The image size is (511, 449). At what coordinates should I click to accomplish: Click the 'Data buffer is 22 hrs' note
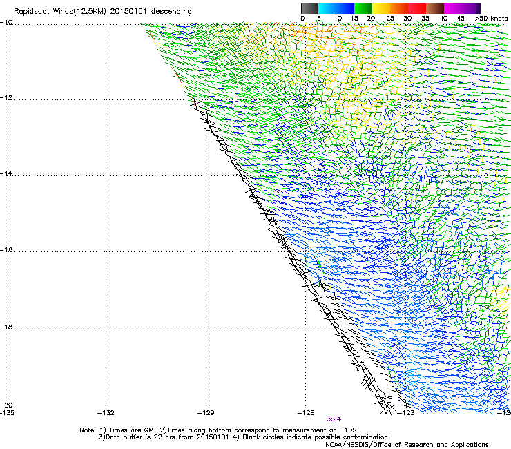coord(139,437)
